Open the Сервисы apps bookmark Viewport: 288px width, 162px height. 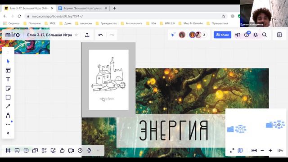pos(11,23)
